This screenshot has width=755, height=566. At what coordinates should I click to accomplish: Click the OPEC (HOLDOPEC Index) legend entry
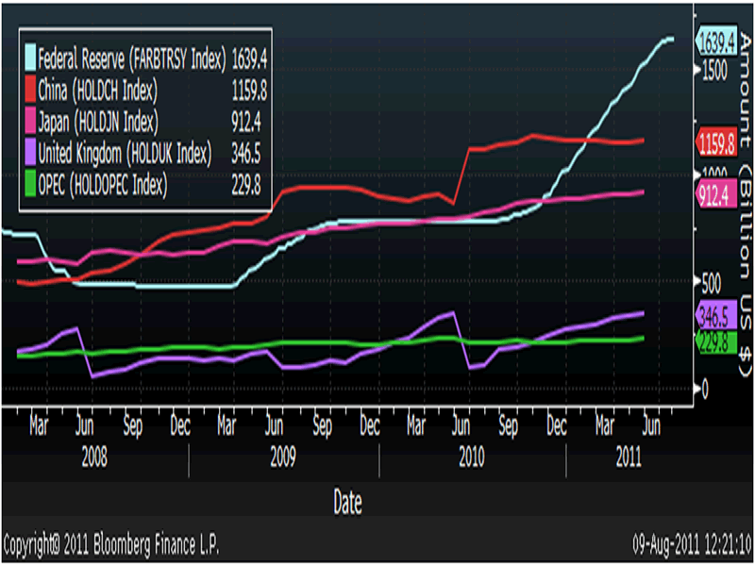106,184
